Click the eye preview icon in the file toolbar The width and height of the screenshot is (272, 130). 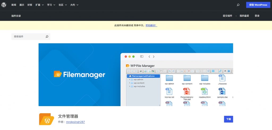tap(225, 71)
